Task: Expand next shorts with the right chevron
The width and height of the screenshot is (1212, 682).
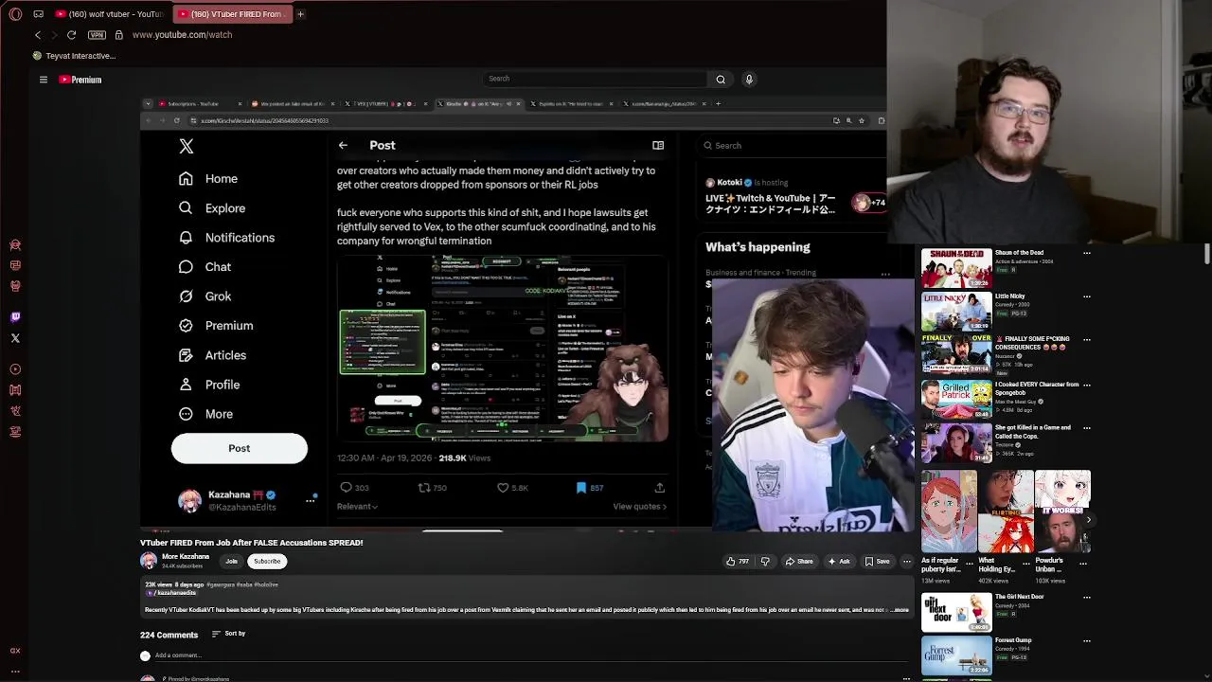Action: tap(1088, 519)
